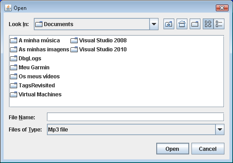Pick the 'As minhas imagens' folder name
The image size is (233, 163).
(44, 50)
